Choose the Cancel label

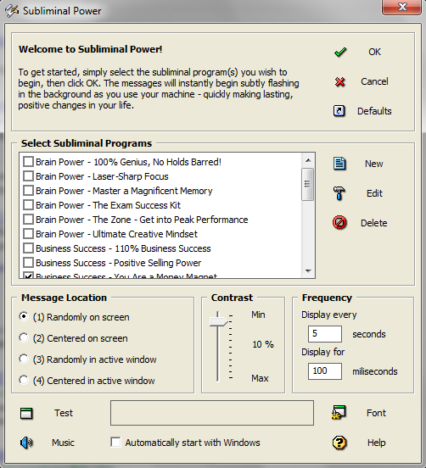click(x=374, y=81)
